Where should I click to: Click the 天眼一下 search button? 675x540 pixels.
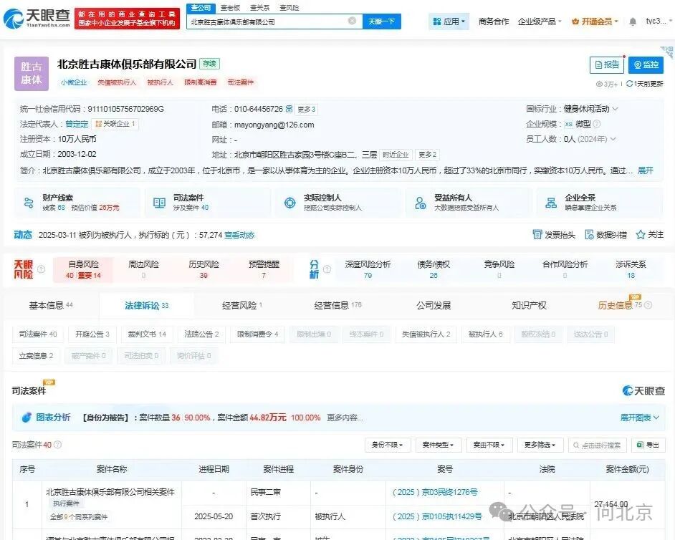[382, 21]
